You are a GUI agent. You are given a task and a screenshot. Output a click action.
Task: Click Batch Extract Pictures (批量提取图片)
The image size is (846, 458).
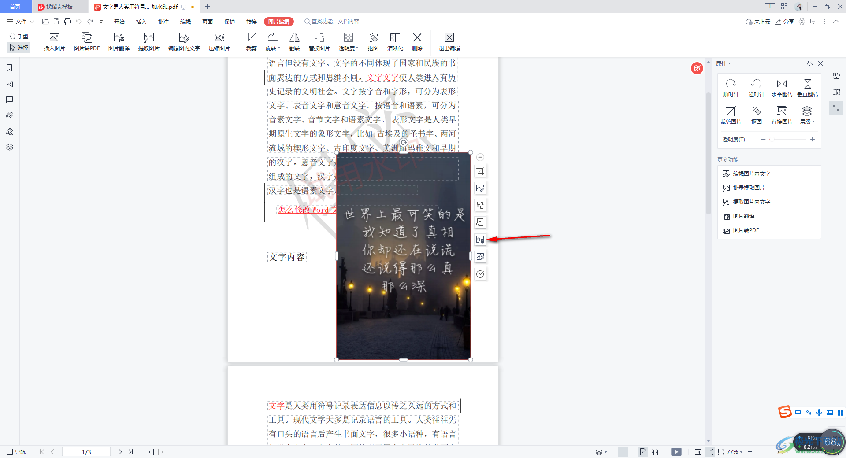744,188
